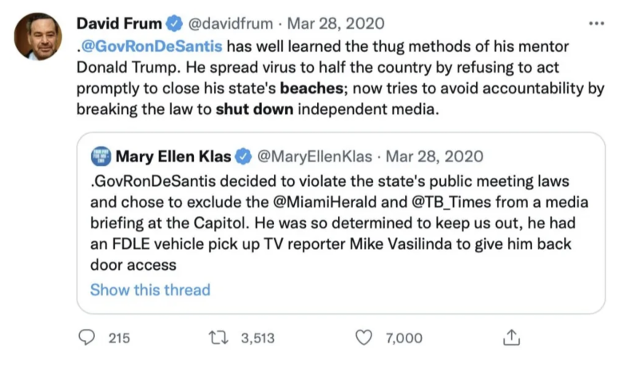The height and width of the screenshot is (372, 639).
Task: Click David Frum's verified badge
Action: point(175,24)
